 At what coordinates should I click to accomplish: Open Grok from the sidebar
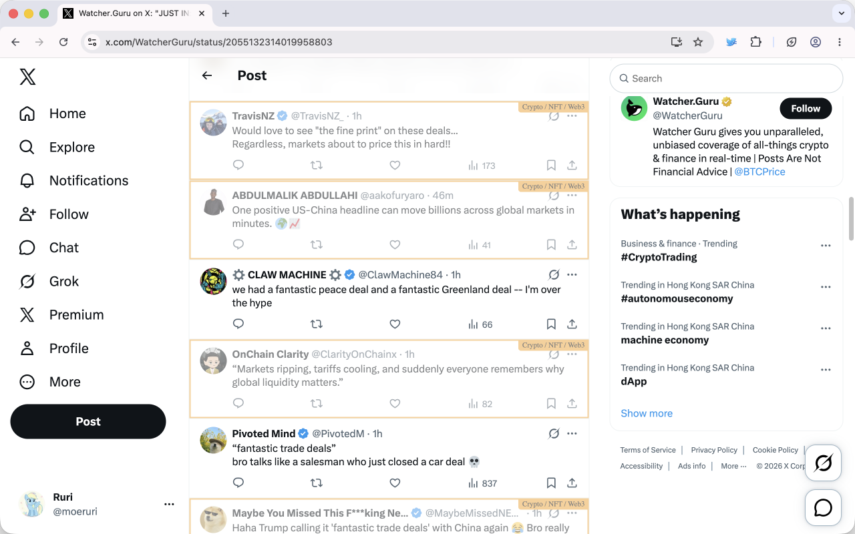tap(49, 281)
